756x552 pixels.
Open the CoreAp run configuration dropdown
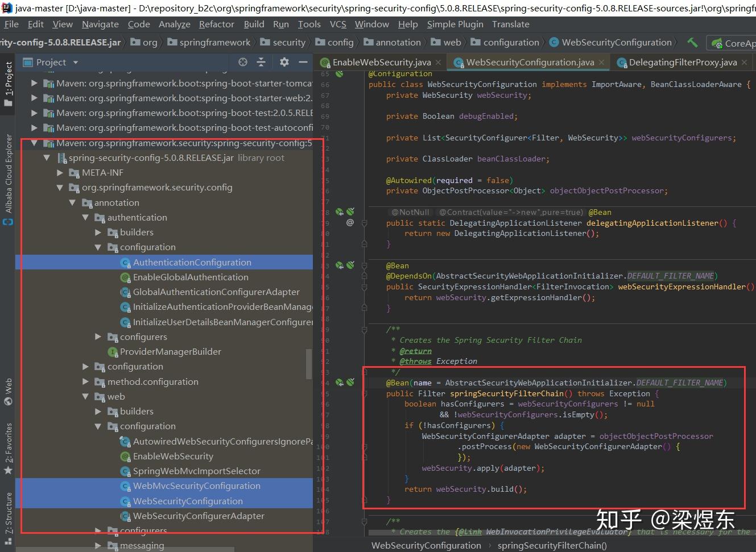pyautogui.click(x=733, y=43)
